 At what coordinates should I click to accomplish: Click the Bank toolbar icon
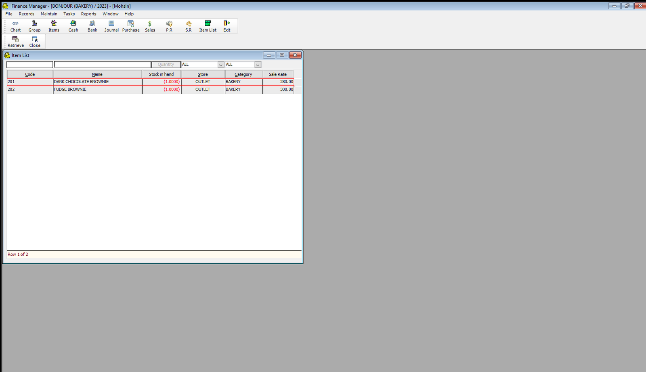coord(92,26)
